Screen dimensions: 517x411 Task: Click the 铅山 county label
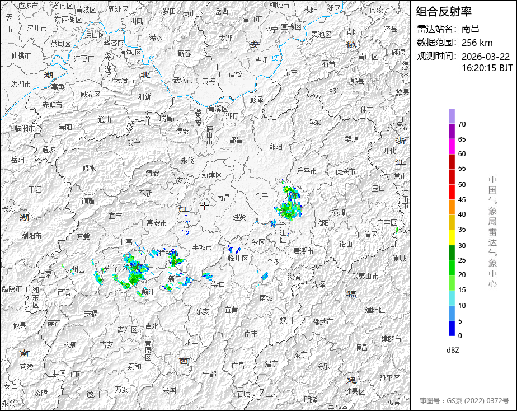346,244
